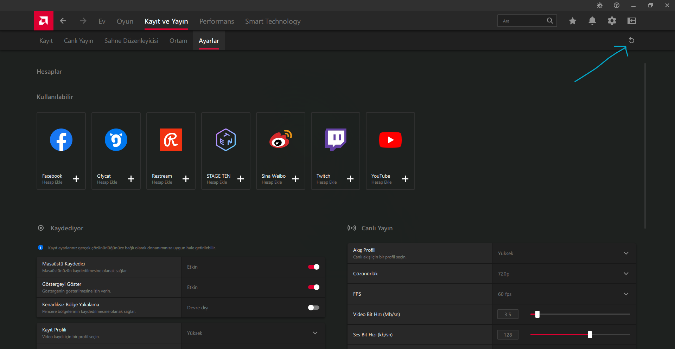Open the Performans tab

tap(217, 21)
